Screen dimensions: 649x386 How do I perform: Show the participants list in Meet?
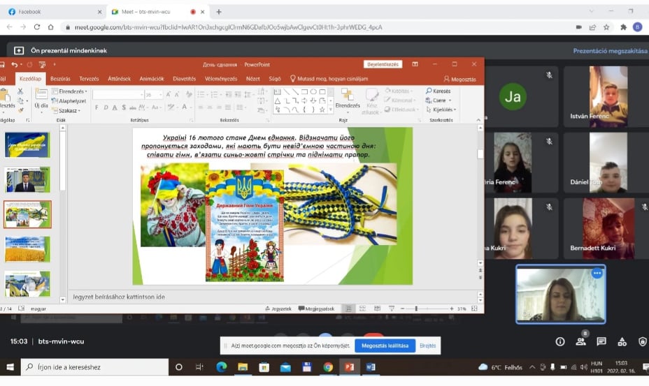pos(580,341)
